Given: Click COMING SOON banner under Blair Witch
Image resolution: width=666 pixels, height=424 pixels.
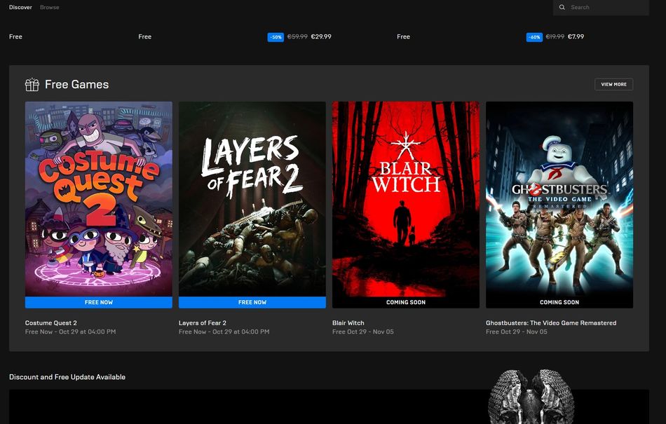Looking at the screenshot, I should (406, 302).
